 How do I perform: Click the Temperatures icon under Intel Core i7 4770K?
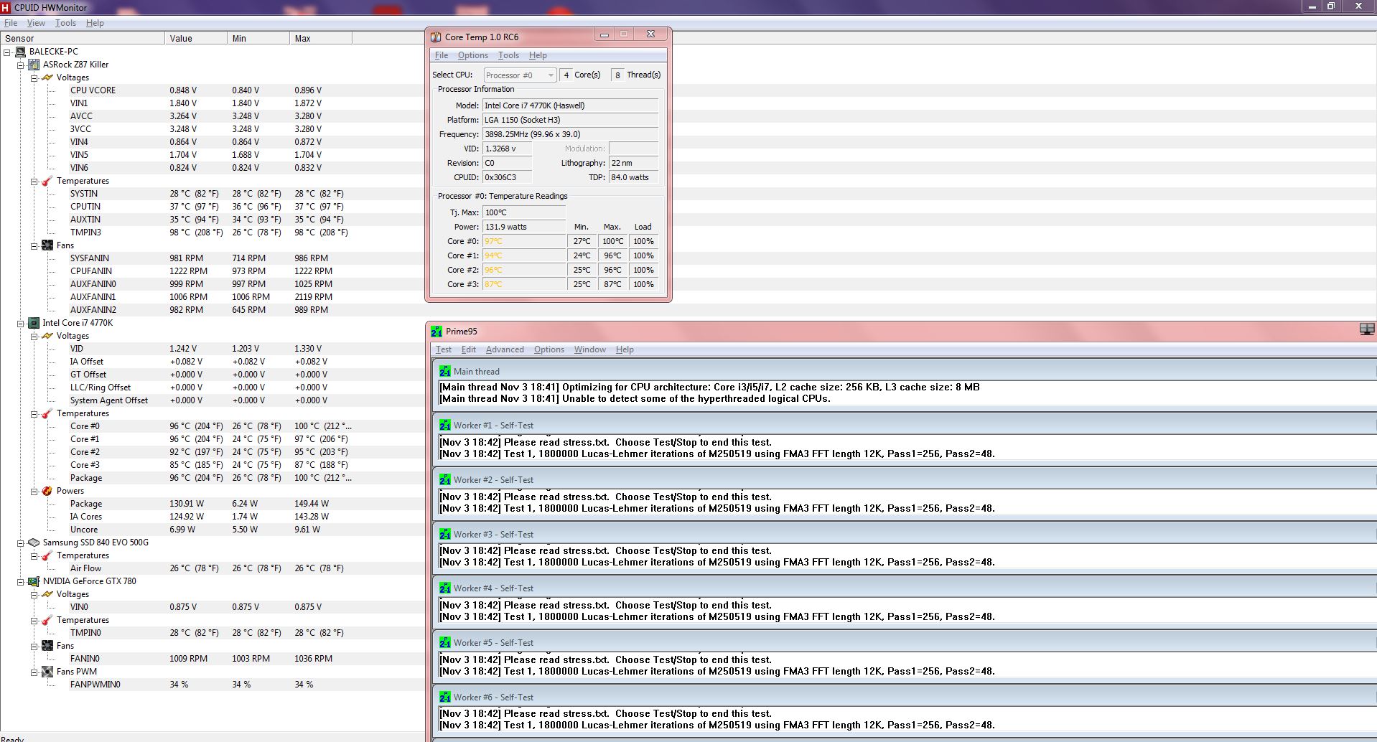47,413
